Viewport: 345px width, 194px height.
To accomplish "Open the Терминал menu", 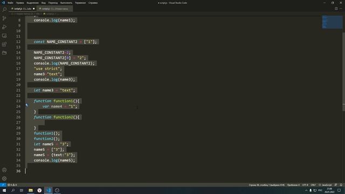I will 80,3.
